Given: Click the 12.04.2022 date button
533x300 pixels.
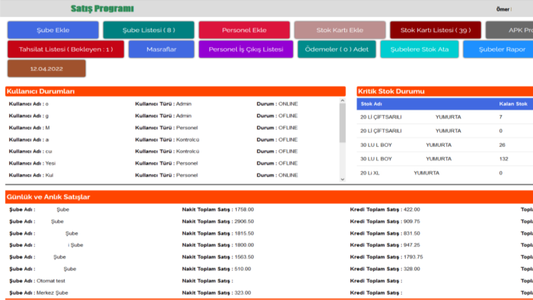Looking at the screenshot, I should tap(46, 69).
